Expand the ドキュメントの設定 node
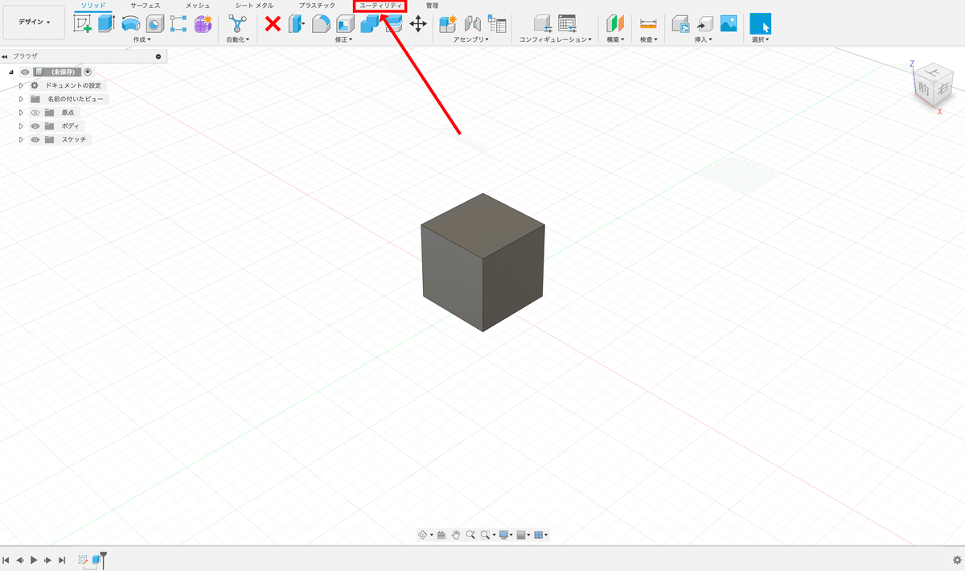965x571 pixels. coord(22,85)
